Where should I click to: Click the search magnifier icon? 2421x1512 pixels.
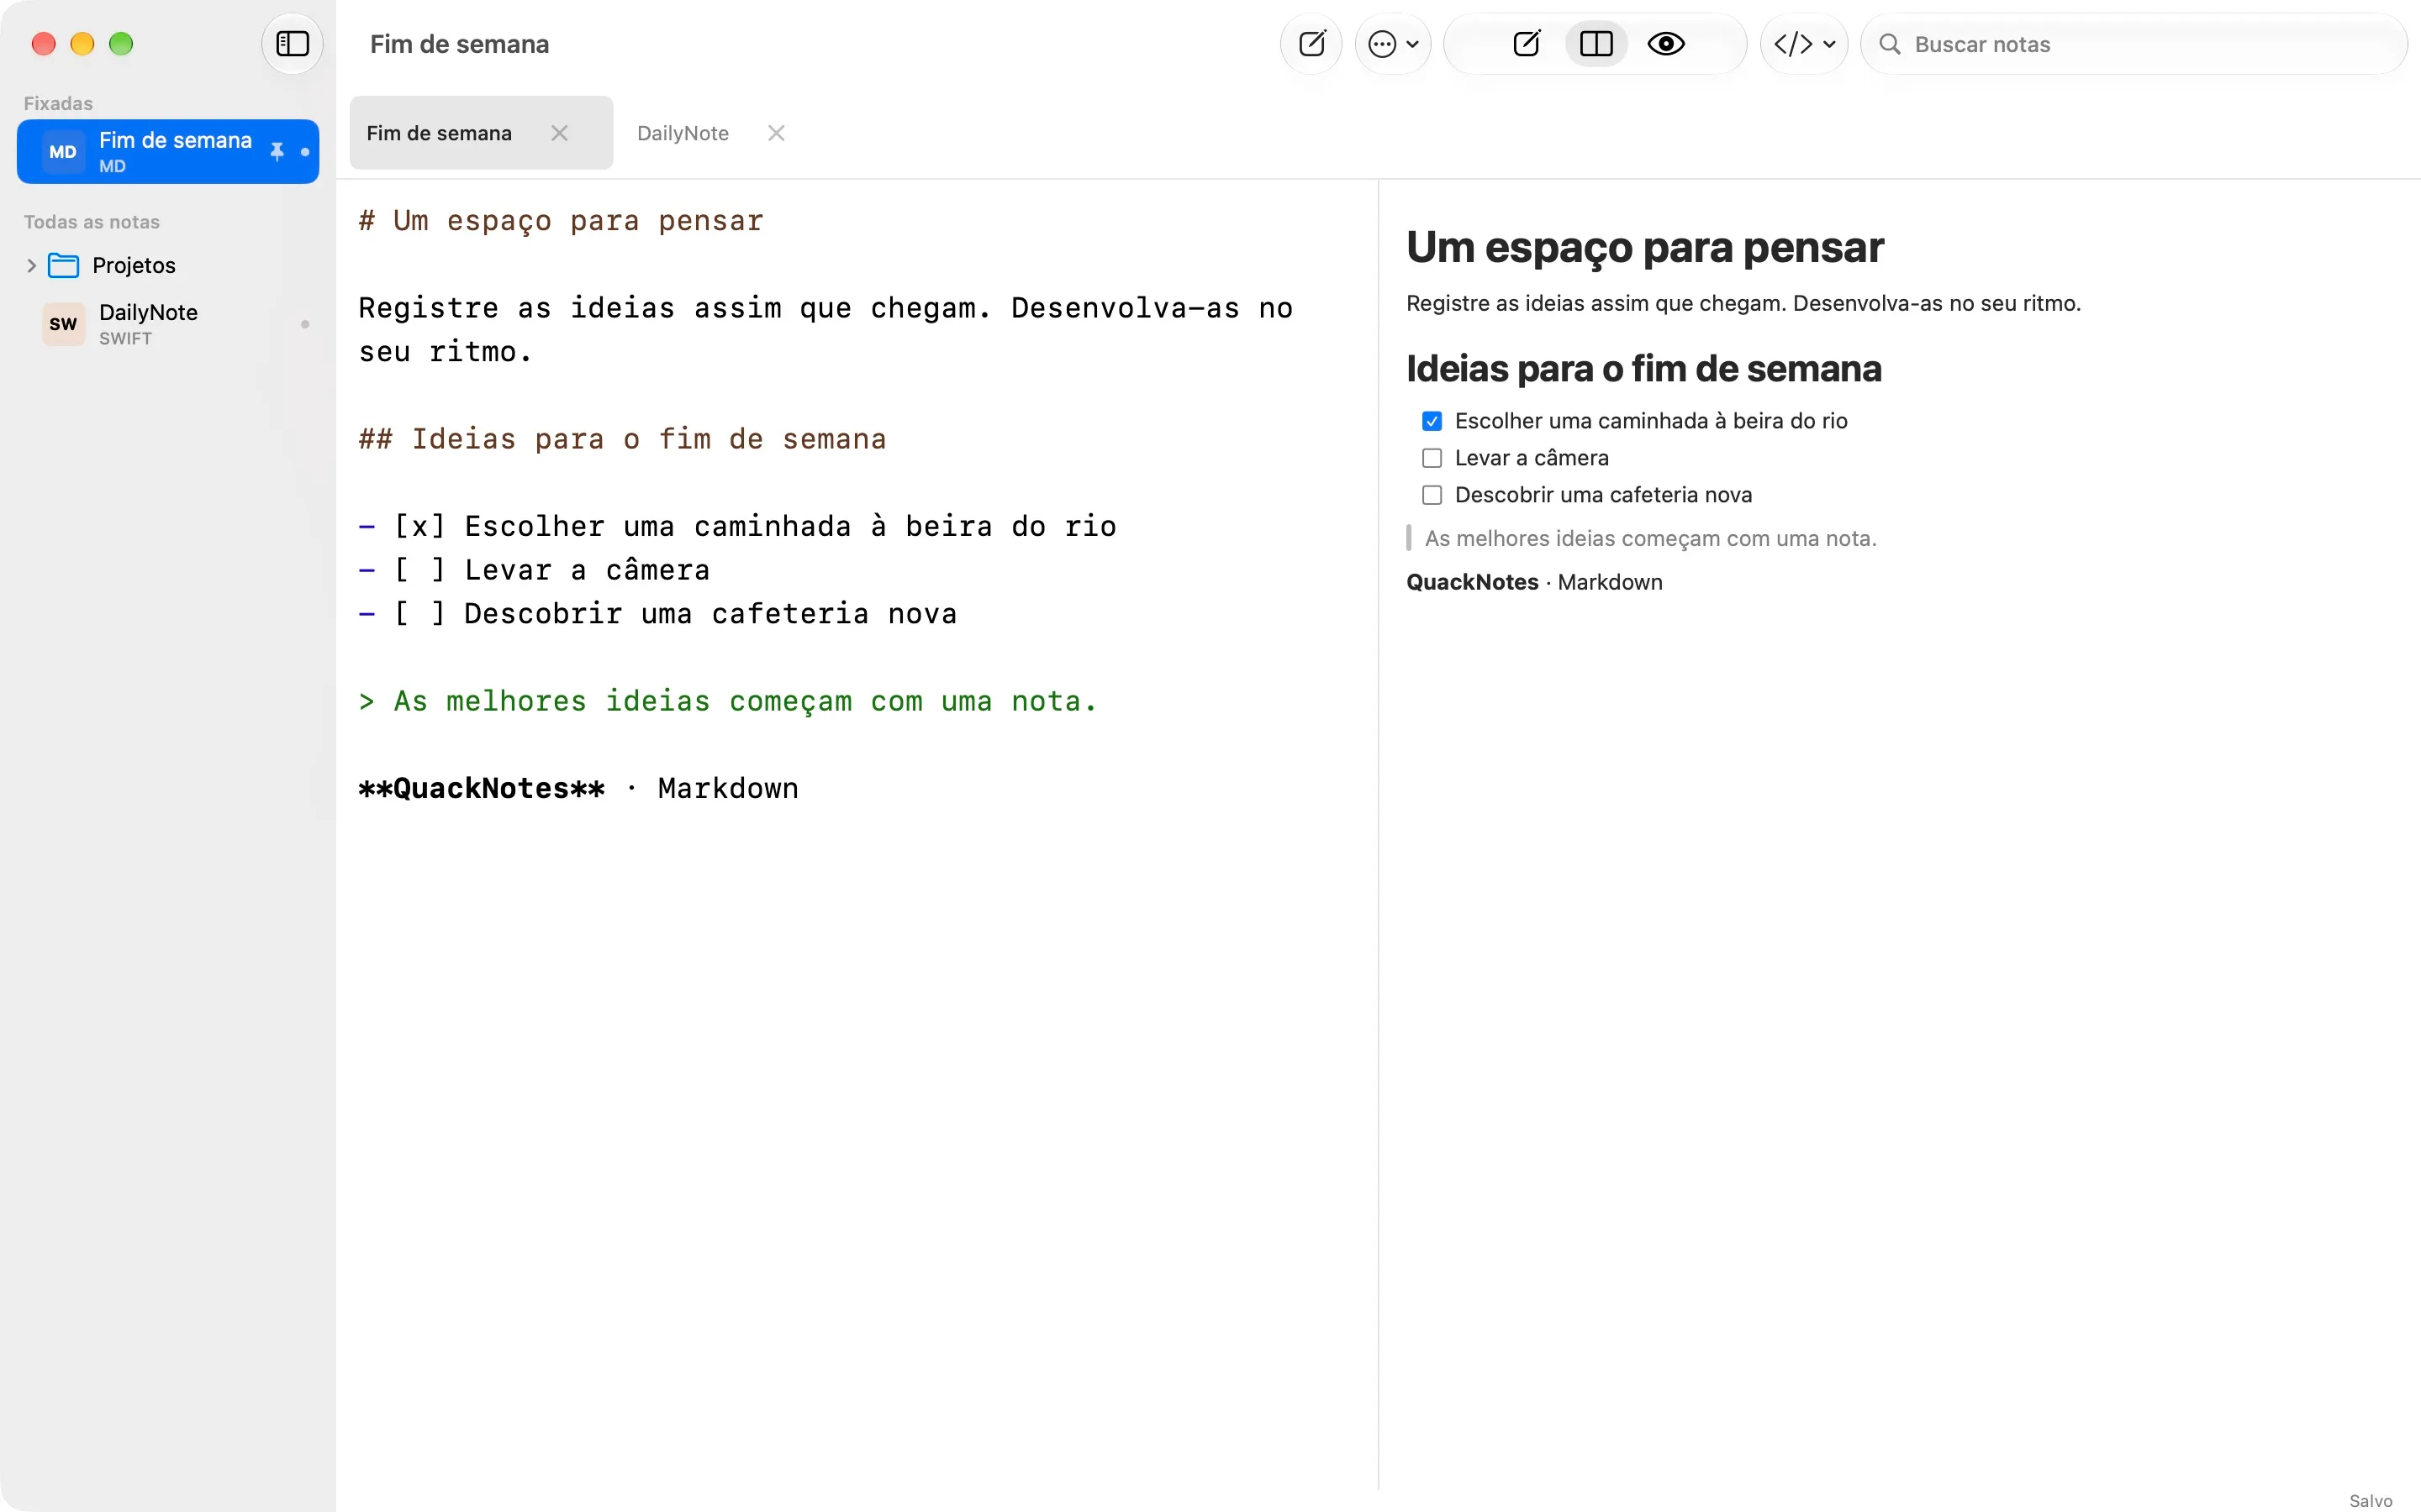(1889, 44)
